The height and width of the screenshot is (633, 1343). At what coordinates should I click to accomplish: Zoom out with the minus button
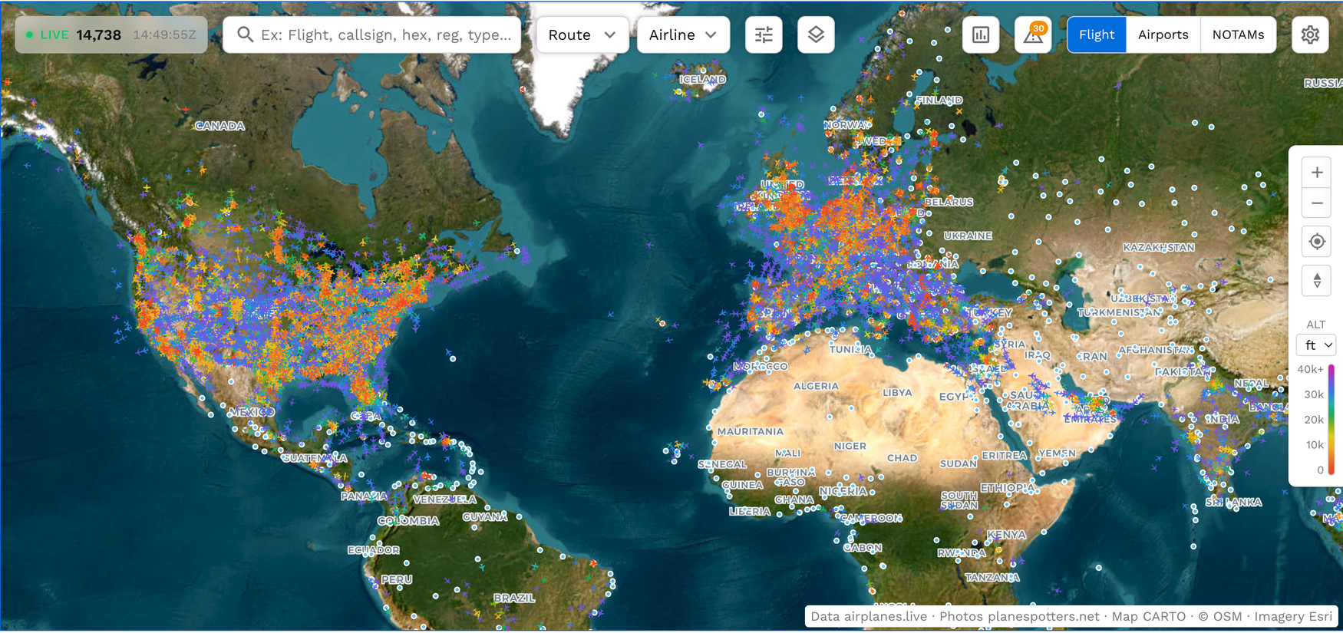click(1317, 203)
